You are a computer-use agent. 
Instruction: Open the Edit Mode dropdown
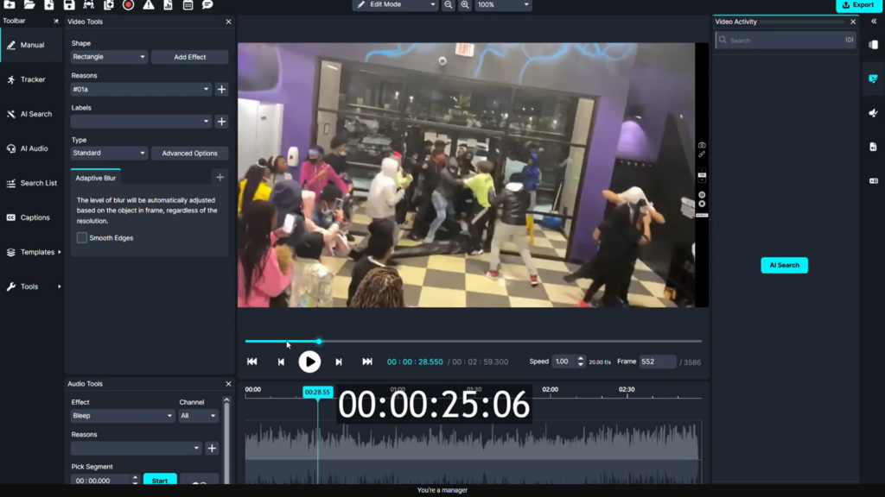coord(396,4)
